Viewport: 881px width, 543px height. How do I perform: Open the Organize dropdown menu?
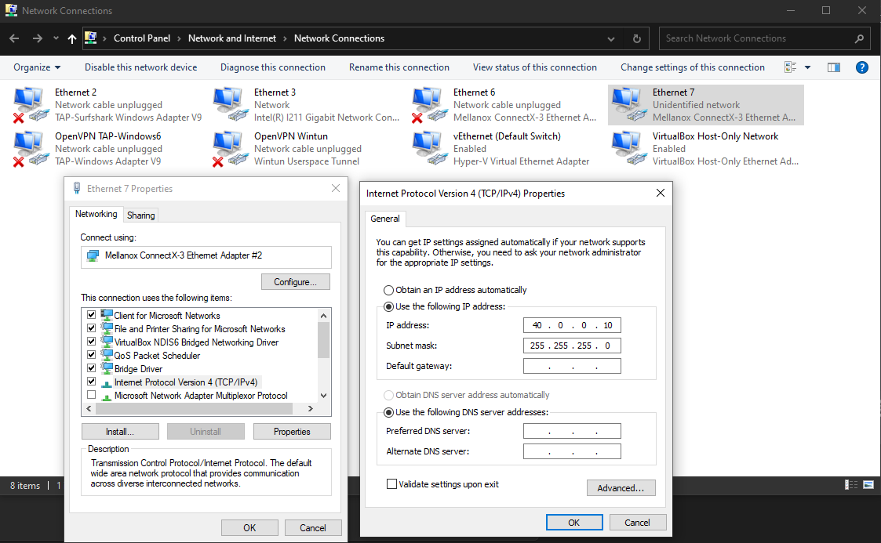click(37, 67)
